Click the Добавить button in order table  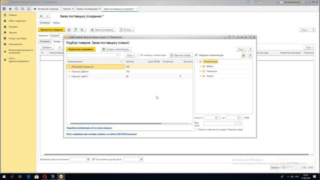pyautogui.click(x=47, y=47)
